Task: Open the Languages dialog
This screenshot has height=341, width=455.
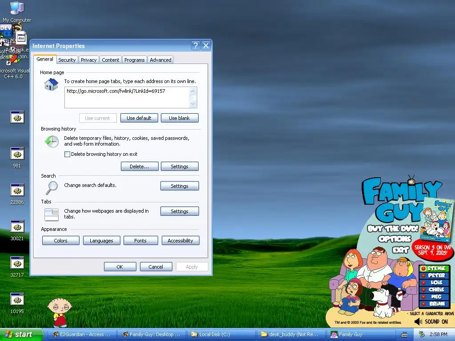Action: tap(101, 240)
